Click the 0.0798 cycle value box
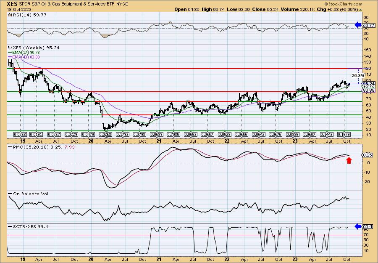The width and height of the screenshot is (378, 263). pyautogui.click(x=139, y=134)
